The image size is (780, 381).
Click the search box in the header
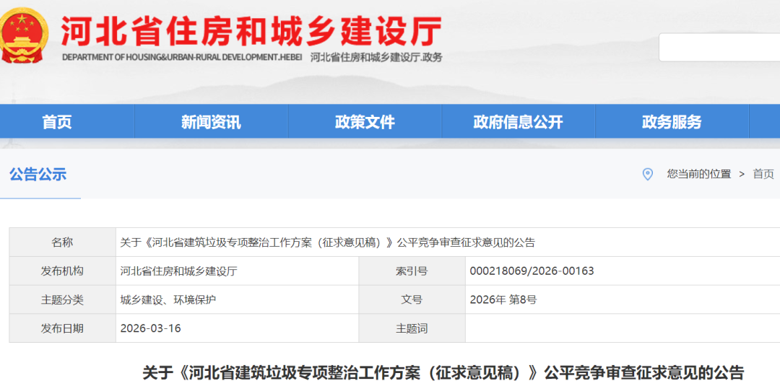pos(719,48)
